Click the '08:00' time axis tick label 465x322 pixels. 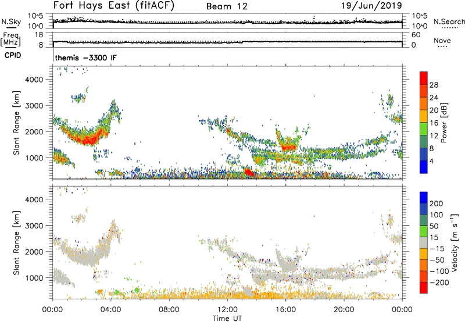pos(169,310)
